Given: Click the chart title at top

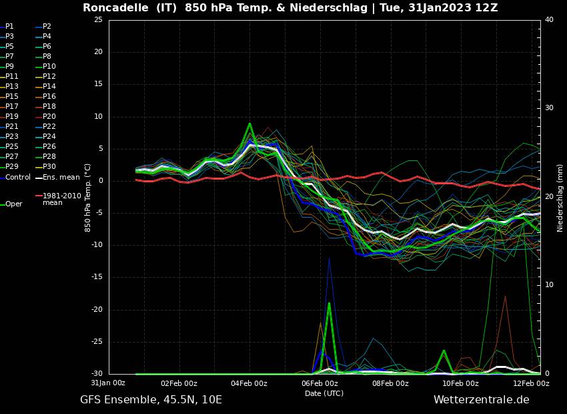Looking at the screenshot, I should click(x=290, y=8).
